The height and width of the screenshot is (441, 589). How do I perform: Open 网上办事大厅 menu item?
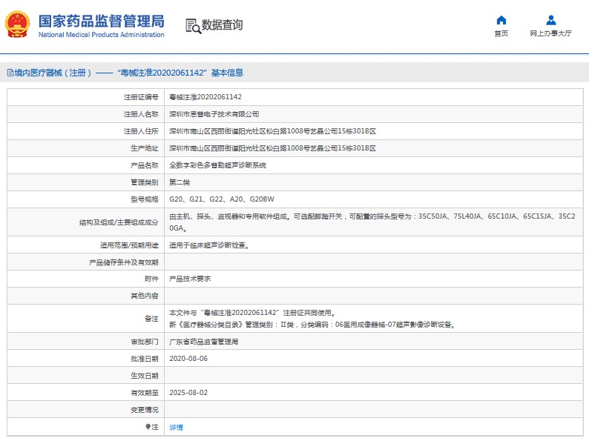click(x=551, y=34)
